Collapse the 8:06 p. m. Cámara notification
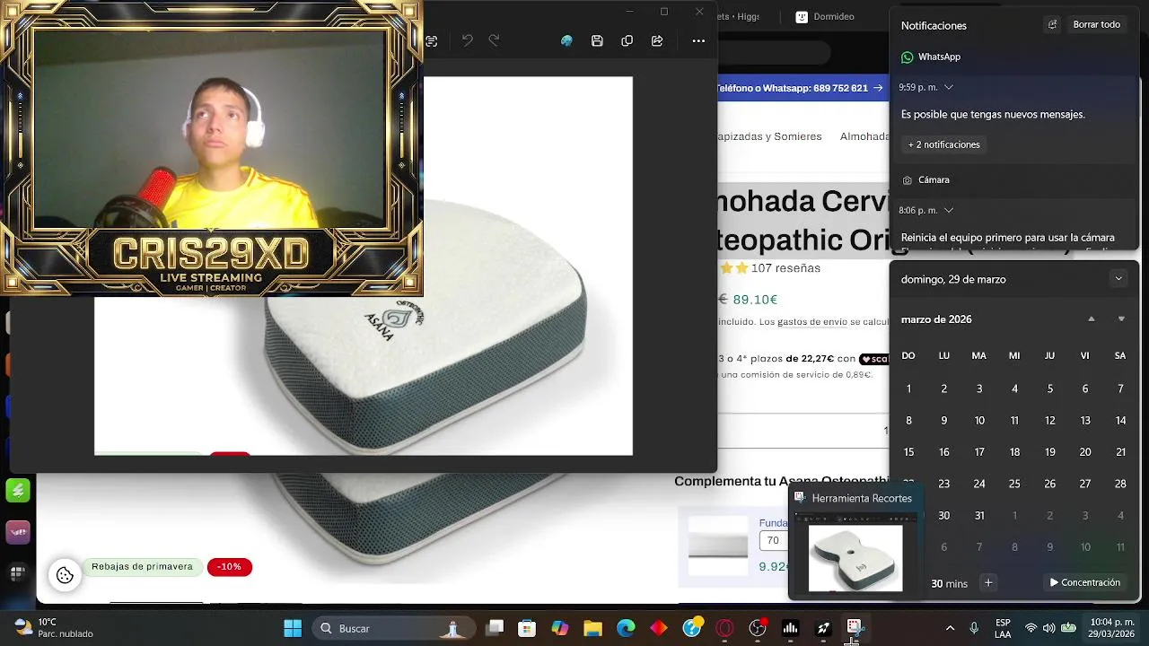 pyautogui.click(x=948, y=210)
